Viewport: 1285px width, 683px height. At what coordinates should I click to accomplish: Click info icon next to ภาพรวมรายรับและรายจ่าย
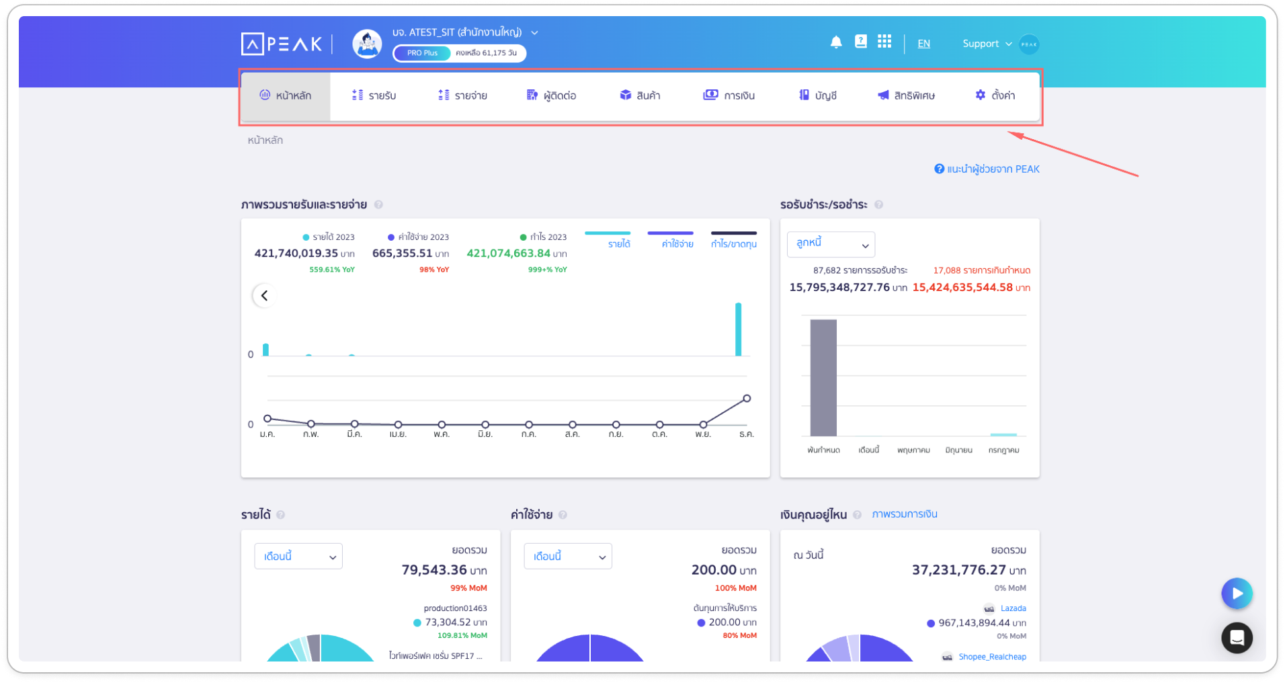(378, 204)
